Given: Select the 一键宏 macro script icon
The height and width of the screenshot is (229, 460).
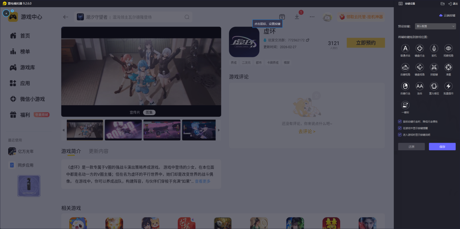Looking at the screenshot, I should click(x=405, y=105).
